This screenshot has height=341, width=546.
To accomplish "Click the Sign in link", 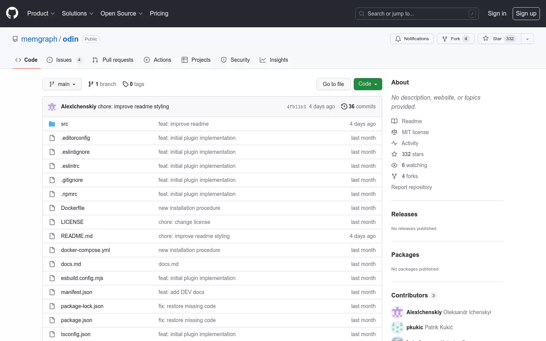I will [497, 13].
